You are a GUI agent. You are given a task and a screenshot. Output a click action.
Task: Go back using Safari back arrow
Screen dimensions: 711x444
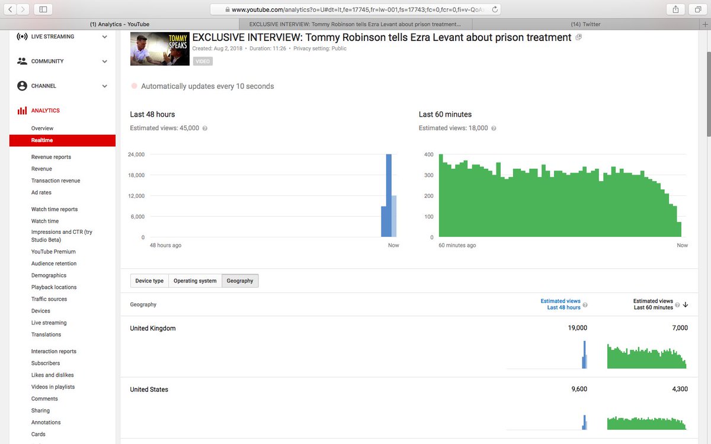pyautogui.click(x=11, y=9)
